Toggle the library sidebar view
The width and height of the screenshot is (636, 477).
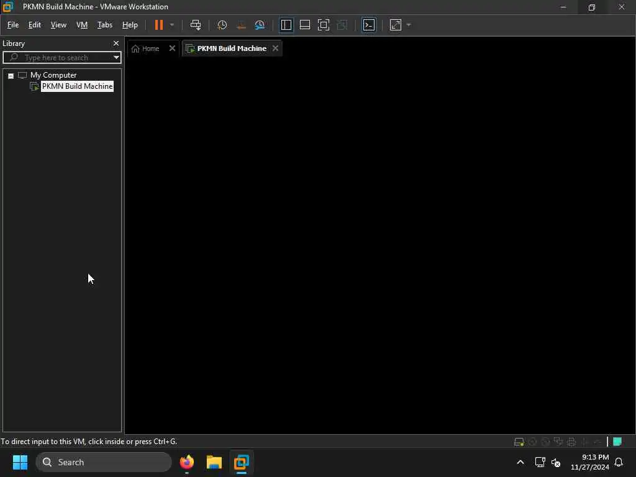point(286,25)
